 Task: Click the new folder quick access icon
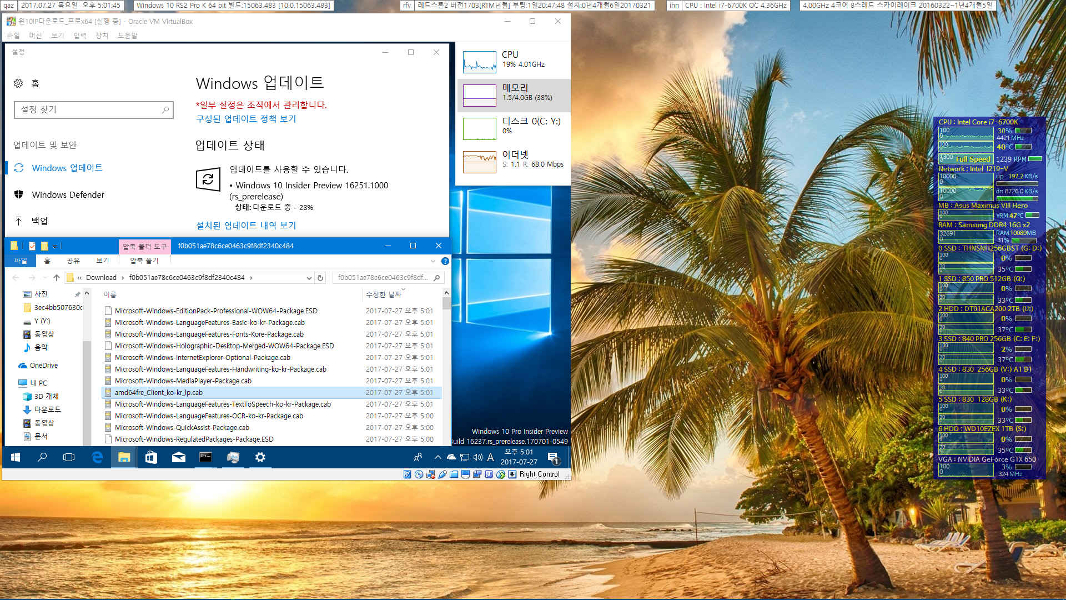point(44,246)
